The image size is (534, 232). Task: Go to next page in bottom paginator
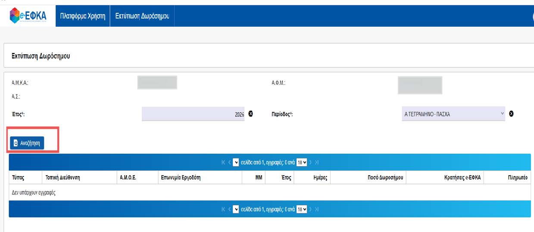(311, 209)
